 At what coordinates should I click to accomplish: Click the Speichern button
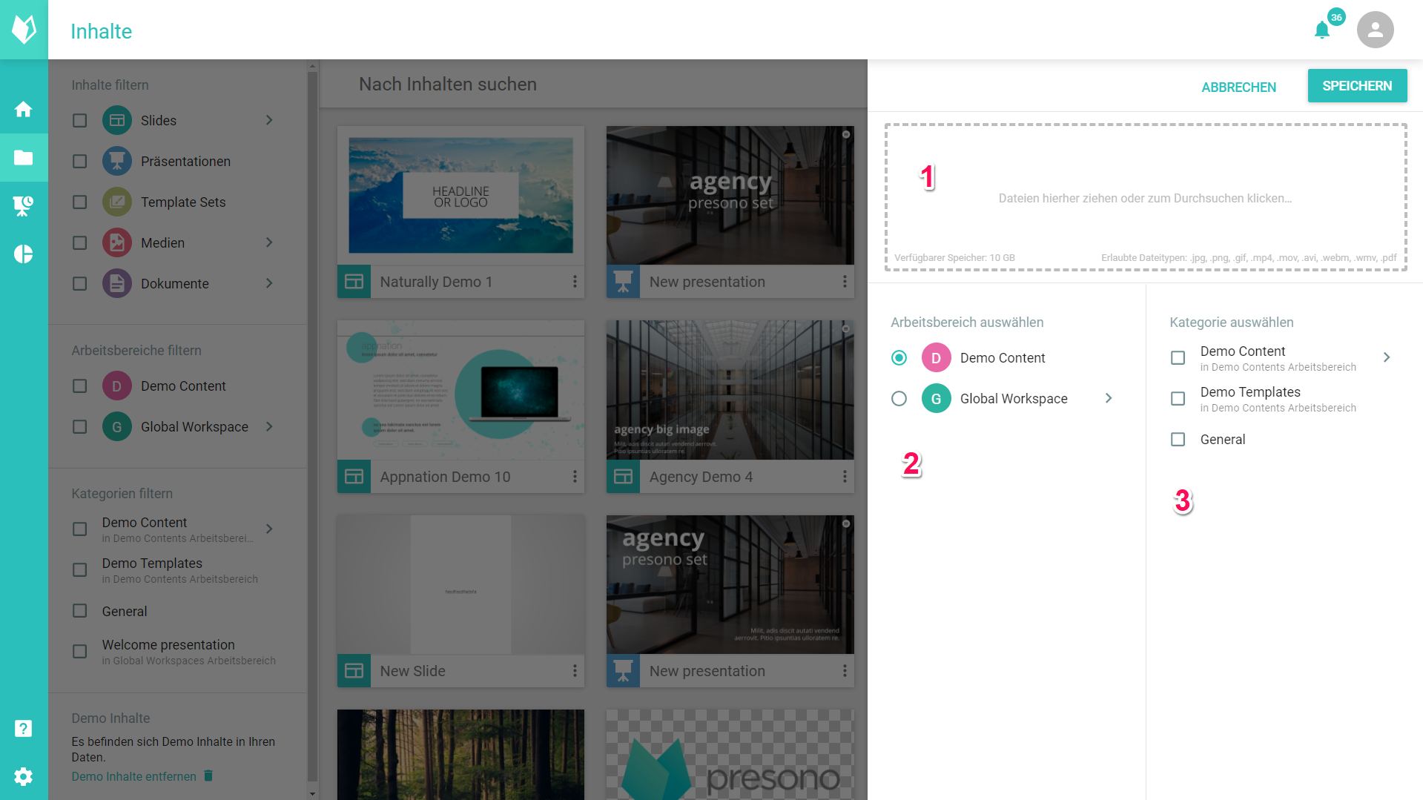pyautogui.click(x=1356, y=86)
